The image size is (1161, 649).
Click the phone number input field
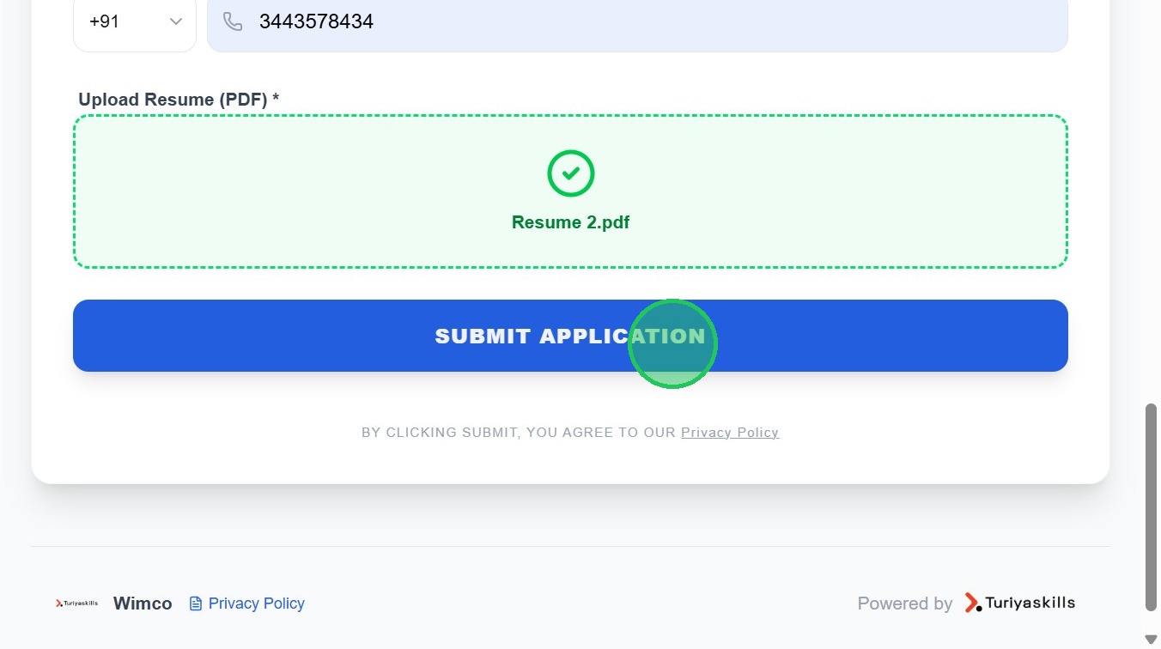tap(653, 22)
